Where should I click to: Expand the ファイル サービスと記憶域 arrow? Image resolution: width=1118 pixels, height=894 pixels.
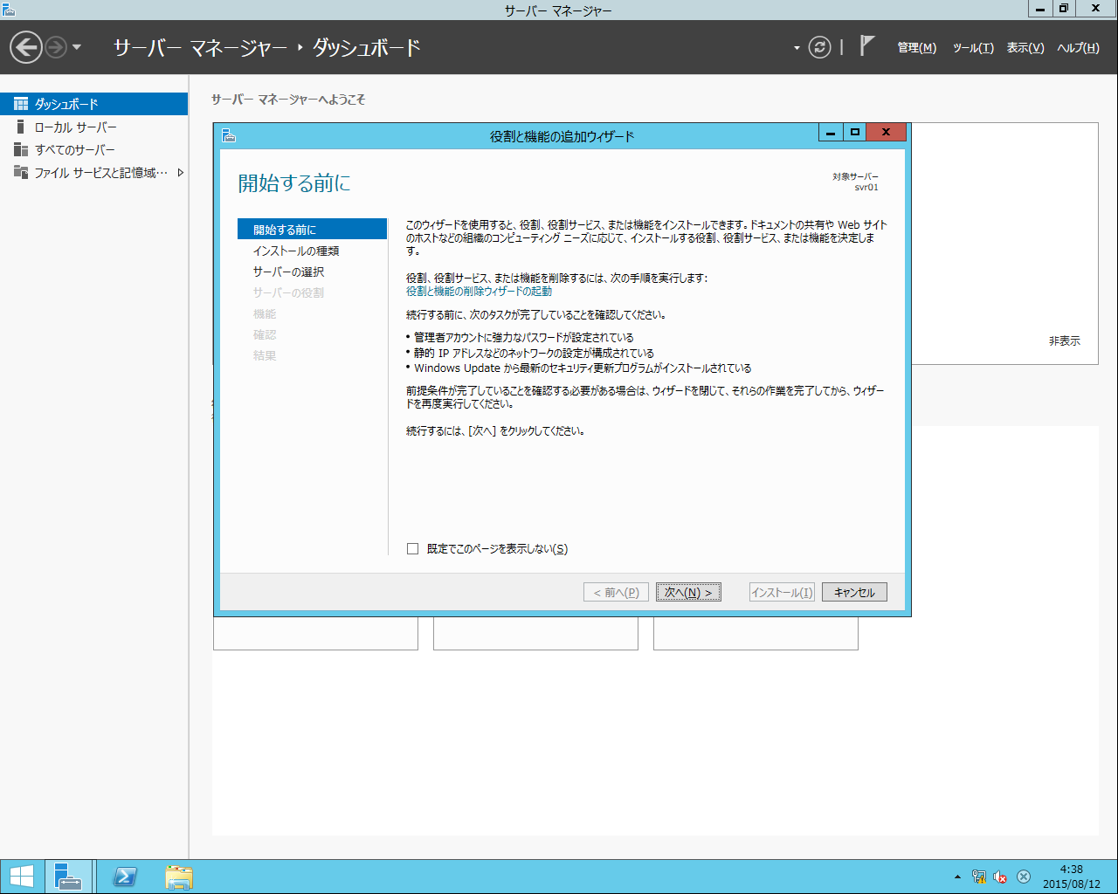click(181, 173)
